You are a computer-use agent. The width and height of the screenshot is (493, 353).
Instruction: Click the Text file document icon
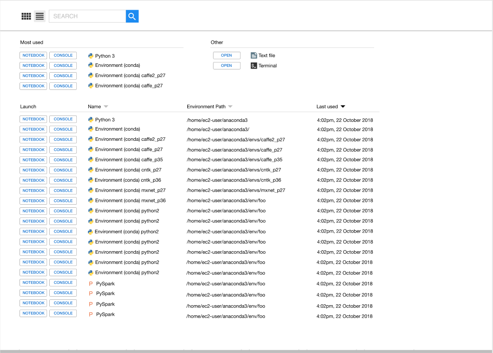tap(254, 55)
